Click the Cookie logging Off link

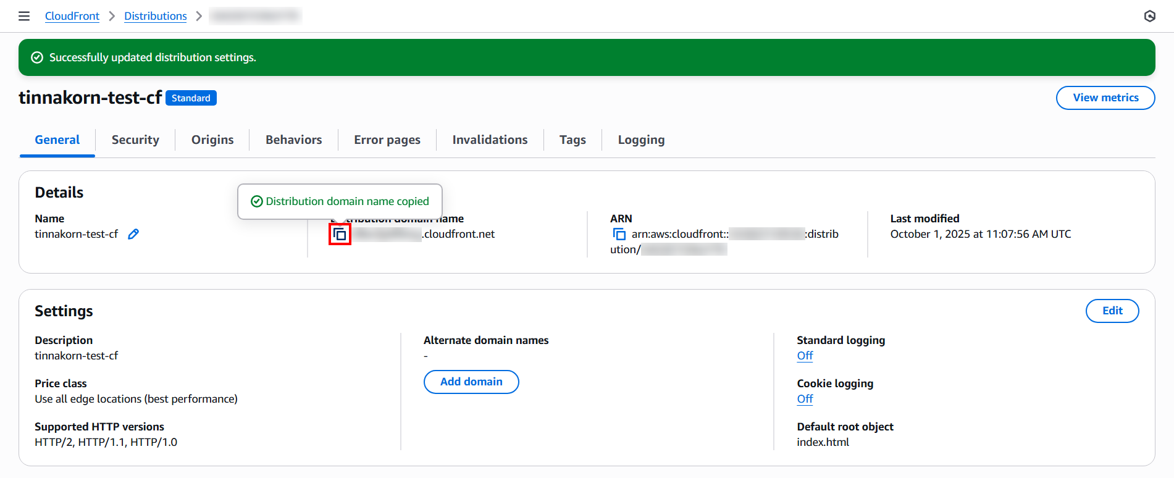click(x=805, y=399)
